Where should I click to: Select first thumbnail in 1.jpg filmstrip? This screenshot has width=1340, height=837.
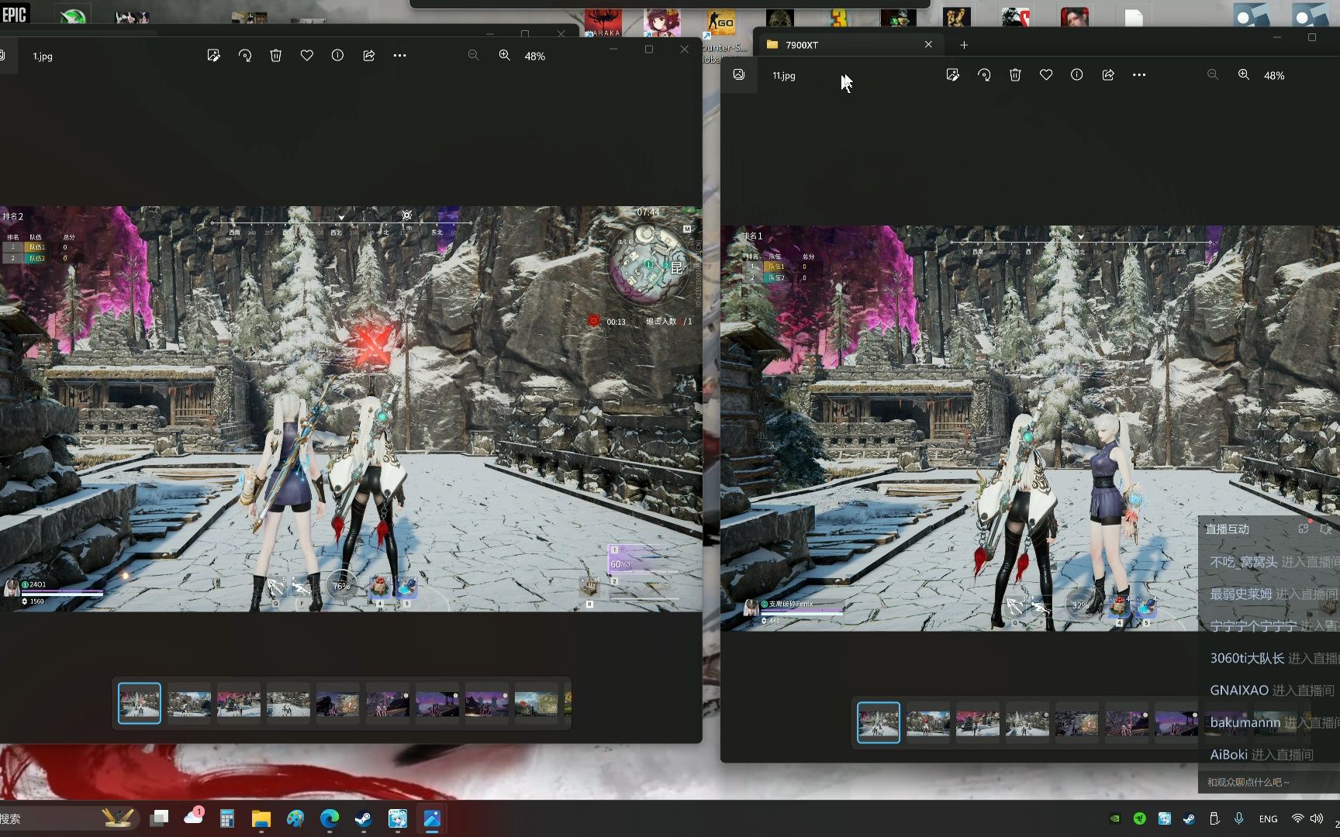(140, 703)
